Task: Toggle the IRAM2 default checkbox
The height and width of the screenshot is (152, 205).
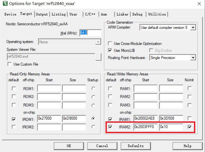Action: (x=110, y=127)
